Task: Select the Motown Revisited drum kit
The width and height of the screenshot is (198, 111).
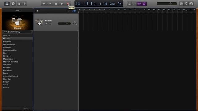Action: 18,62
